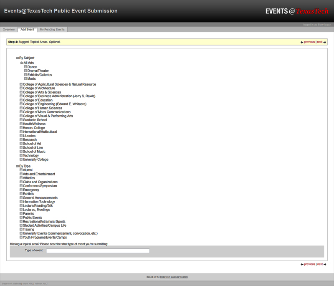The image size is (334, 286).
Task: Click the top next link
Action: pyautogui.click(x=320, y=42)
